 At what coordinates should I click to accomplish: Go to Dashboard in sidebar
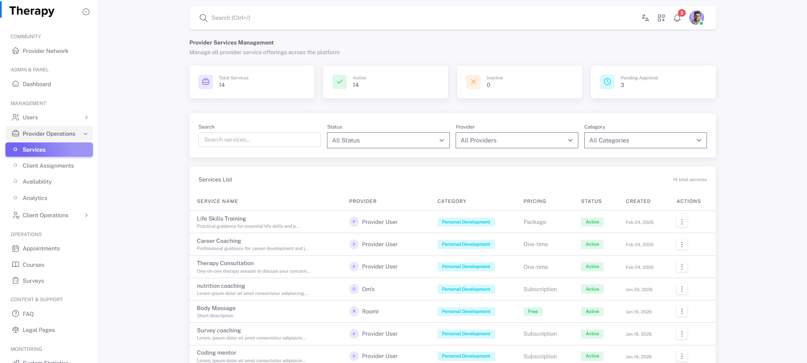point(49,84)
